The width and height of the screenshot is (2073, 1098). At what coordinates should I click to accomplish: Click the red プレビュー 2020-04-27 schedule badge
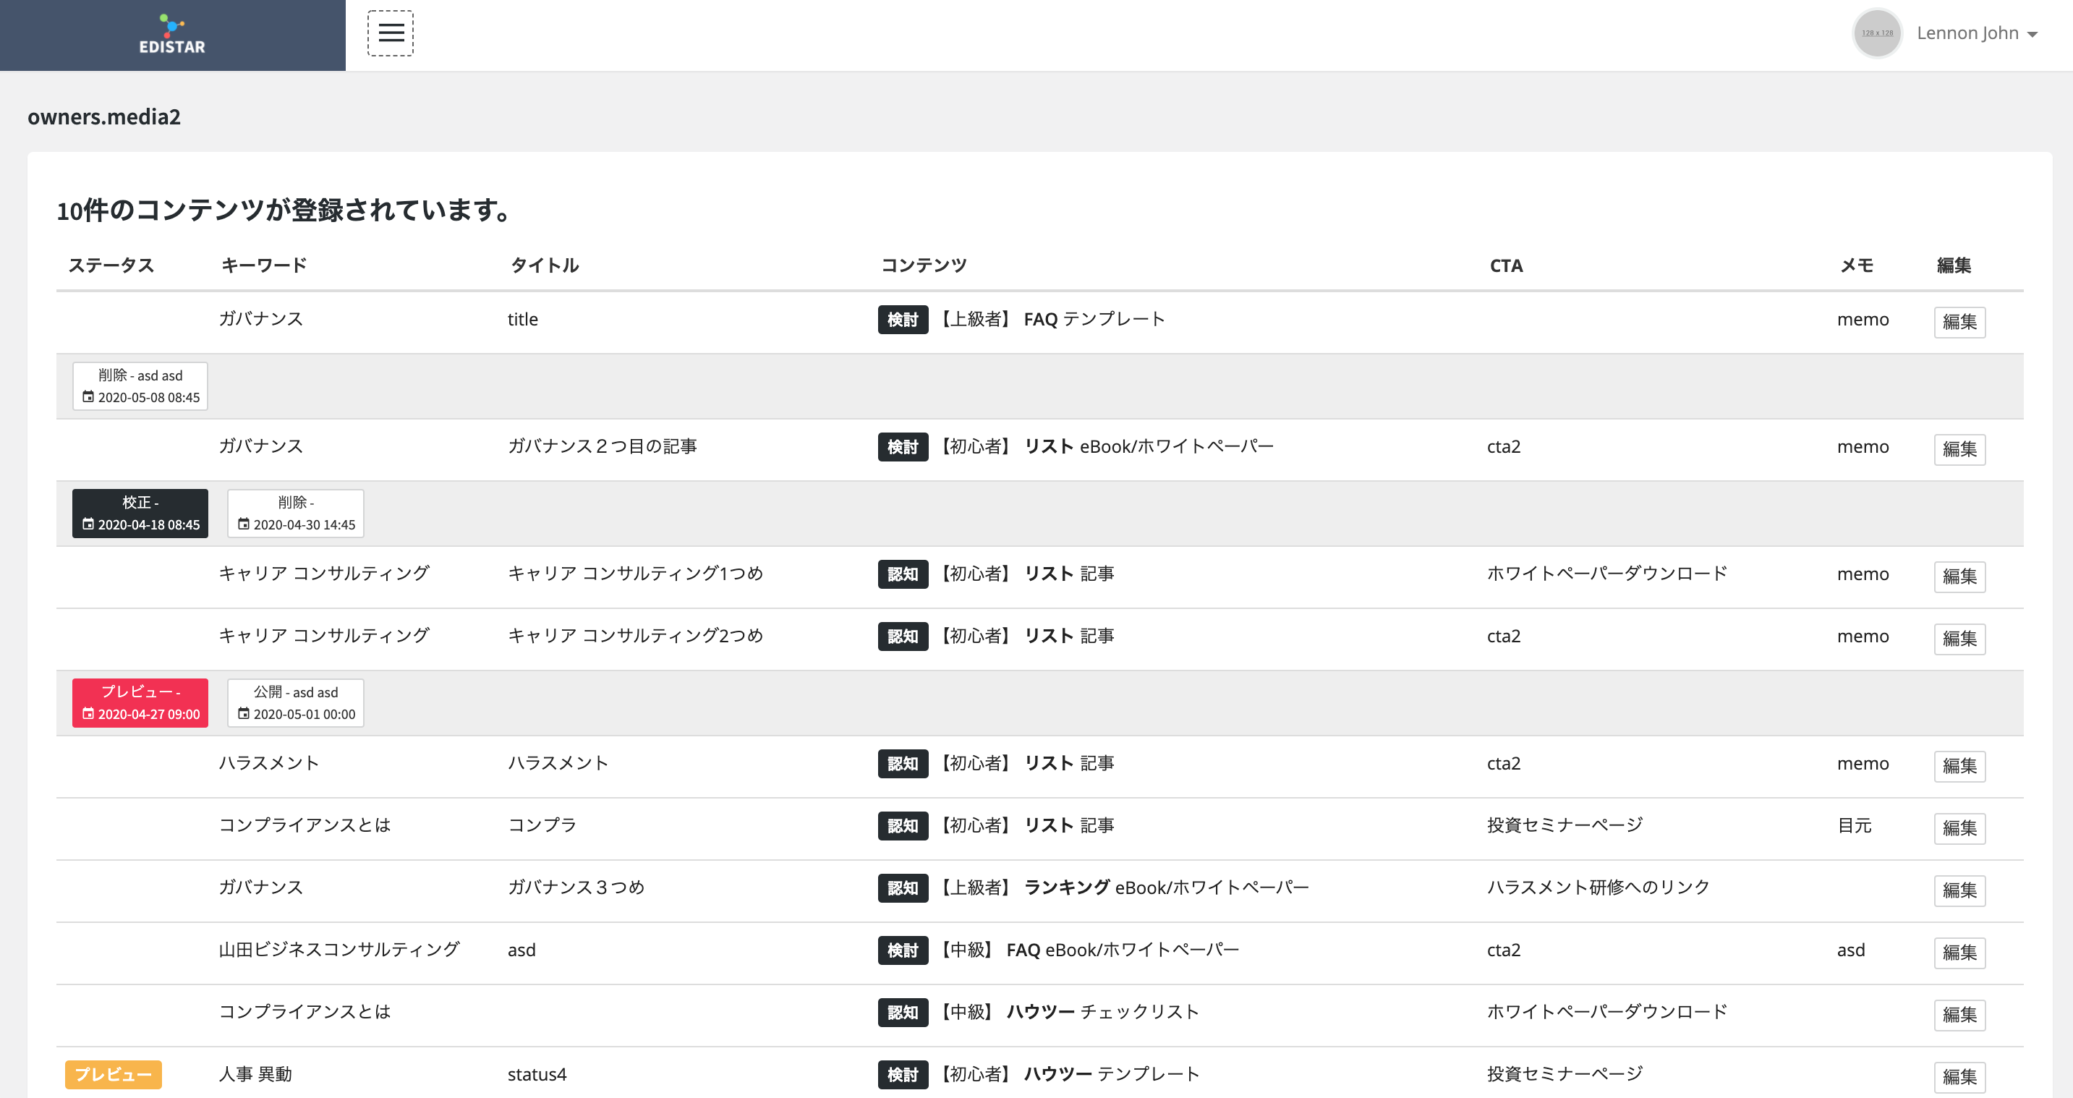click(140, 703)
